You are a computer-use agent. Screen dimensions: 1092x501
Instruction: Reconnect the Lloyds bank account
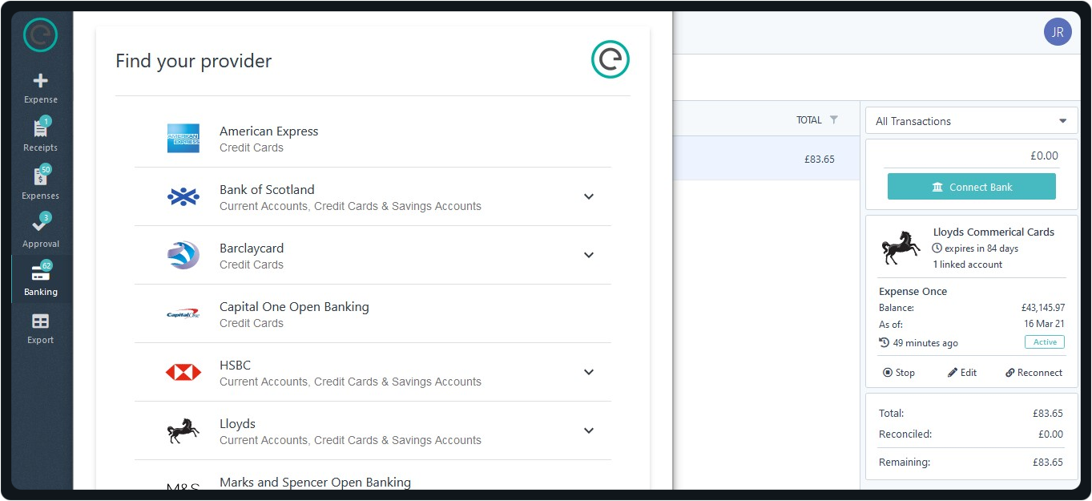pyautogui.click(x=1034, y=373)
